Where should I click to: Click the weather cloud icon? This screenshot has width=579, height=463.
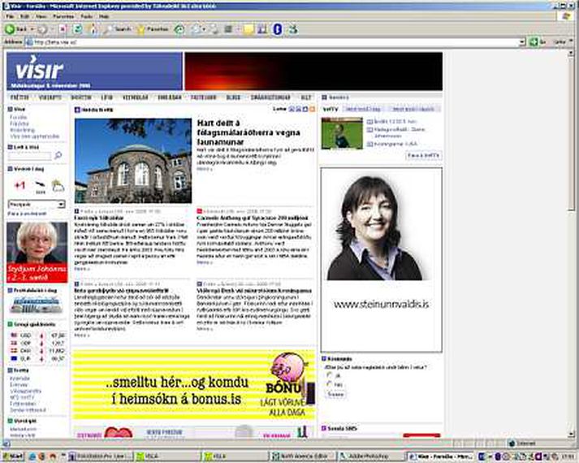click(x=58, y=185)
